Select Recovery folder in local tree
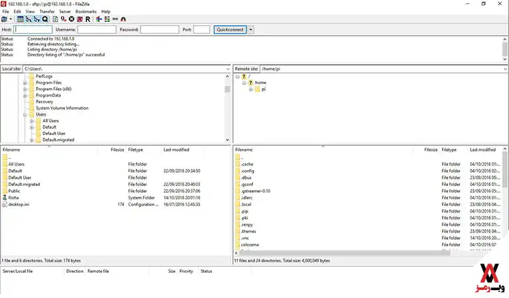The image size is (509, 298). [44, 102]
